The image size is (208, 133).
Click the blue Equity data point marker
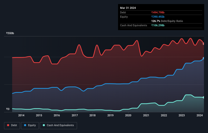click(x=204, y=58)
